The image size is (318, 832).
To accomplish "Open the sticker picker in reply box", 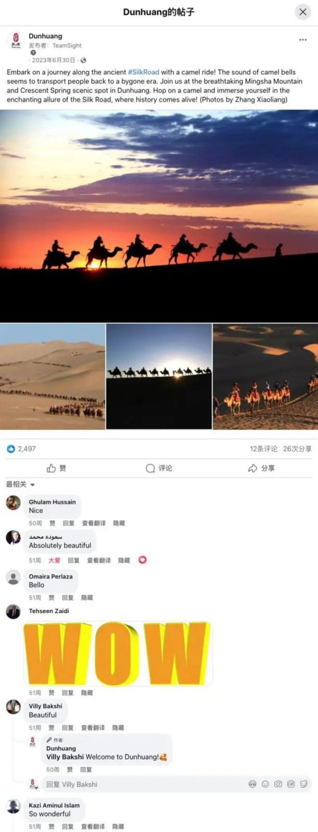I will pyautogui.click(x=304, y=784).
